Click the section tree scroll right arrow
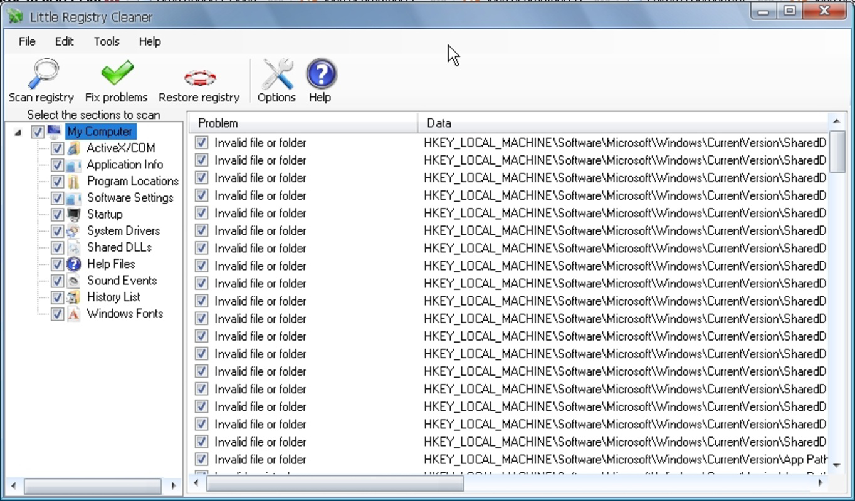Image resolution: width=855 pixels, height=501 pixels. click(x=174, y=485)
